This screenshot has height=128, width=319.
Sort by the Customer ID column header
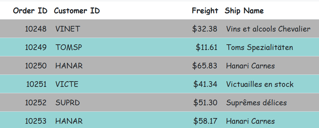77,11
